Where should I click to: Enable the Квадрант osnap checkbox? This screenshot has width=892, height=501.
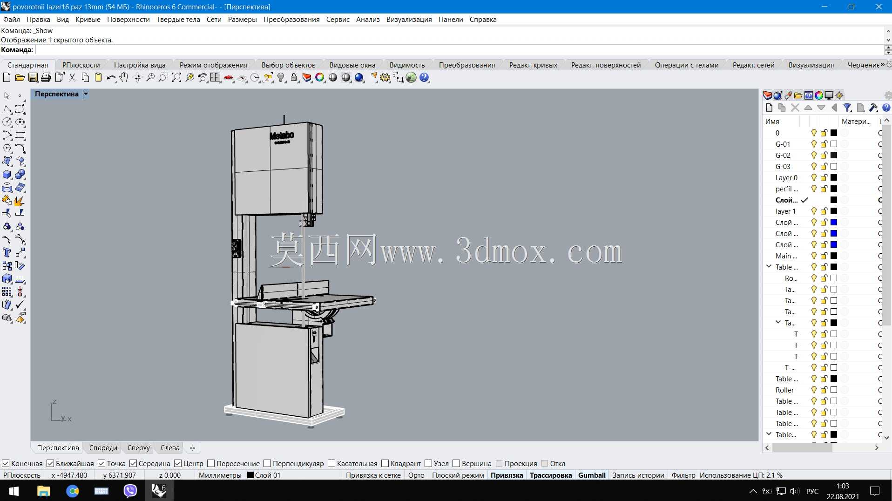pyautogui.click(x=385, y=463)
